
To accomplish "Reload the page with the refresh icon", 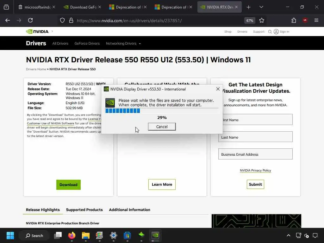I will point(30,20).
